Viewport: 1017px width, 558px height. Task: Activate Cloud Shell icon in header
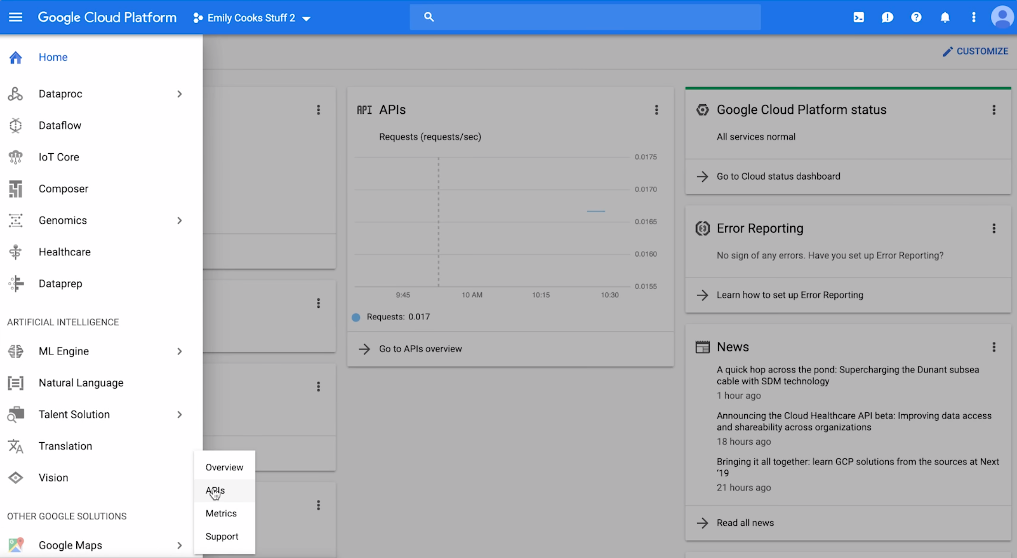click(x=858, y=18)
